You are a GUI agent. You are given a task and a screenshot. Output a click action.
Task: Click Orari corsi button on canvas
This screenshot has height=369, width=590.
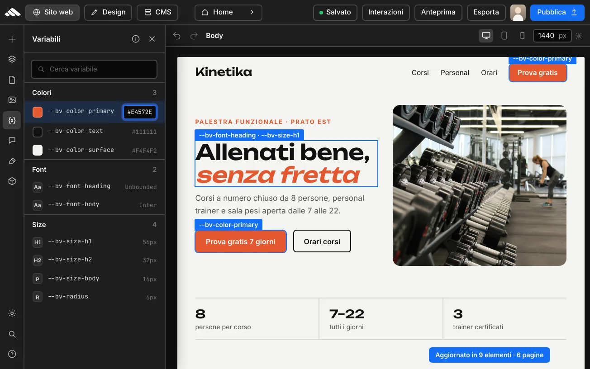point(322,241)
